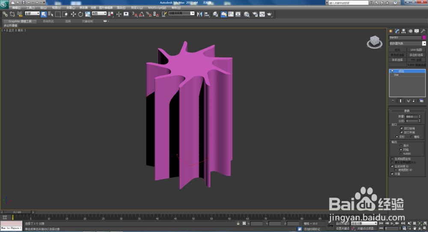Toggle the Smooth (平滑) checkbox
The image size is (428, 232).
tap(392, 173)
